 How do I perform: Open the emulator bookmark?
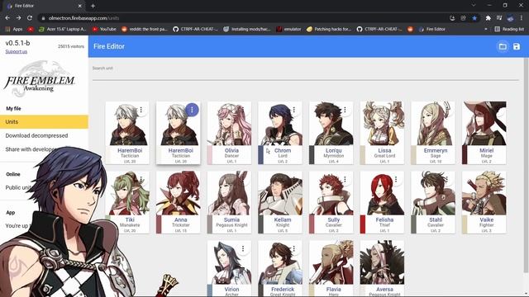pyautogui.click(x=288, y=30)
